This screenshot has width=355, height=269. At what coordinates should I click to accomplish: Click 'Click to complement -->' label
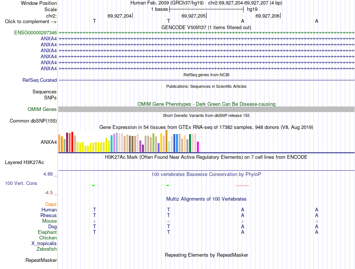click(x=31, y=22)
